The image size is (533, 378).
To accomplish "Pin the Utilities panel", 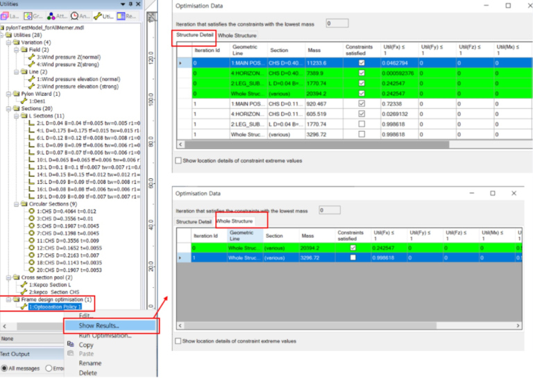I will (129, 4).
